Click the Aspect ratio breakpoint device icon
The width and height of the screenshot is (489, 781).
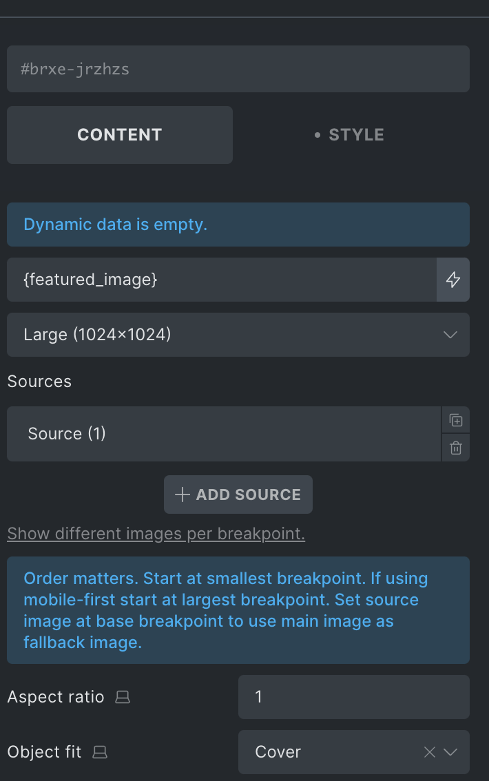123,697
